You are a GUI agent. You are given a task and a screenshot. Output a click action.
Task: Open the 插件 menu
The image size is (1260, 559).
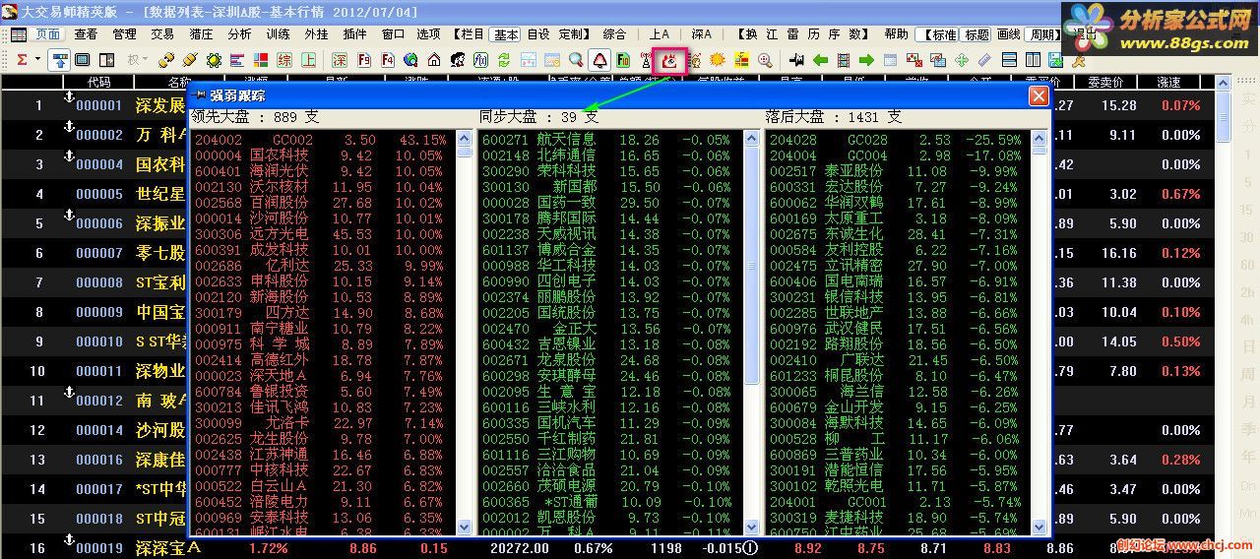pos(354,33)
